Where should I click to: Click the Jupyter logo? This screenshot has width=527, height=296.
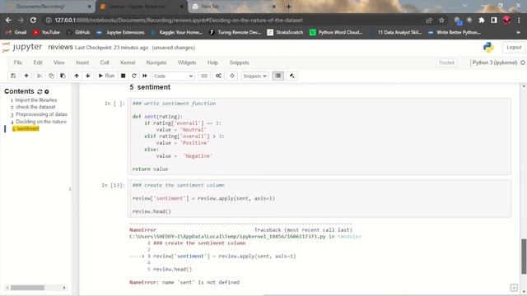point(22,47)
